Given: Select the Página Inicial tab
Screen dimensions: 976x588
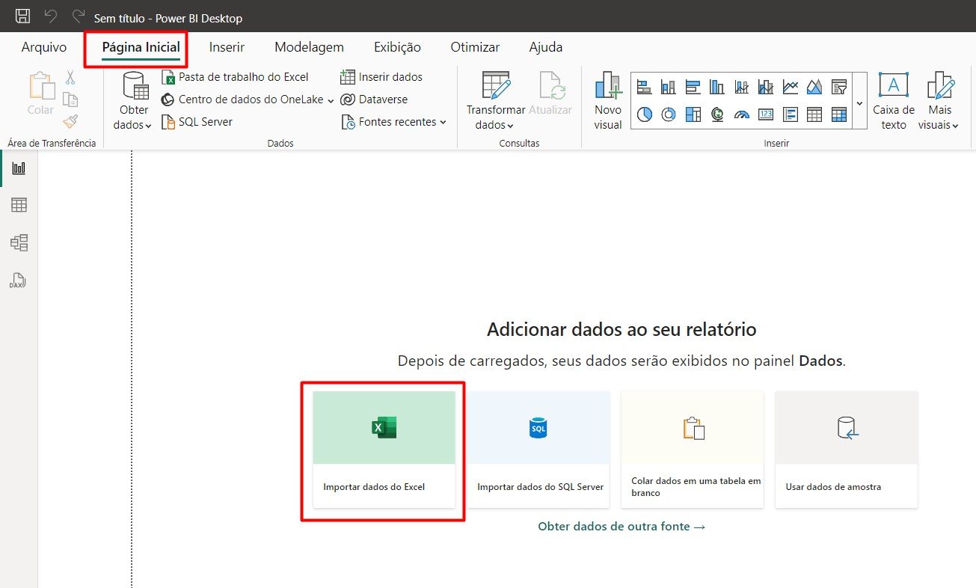Looking at the screenshot, I should [x=141, y=47].
